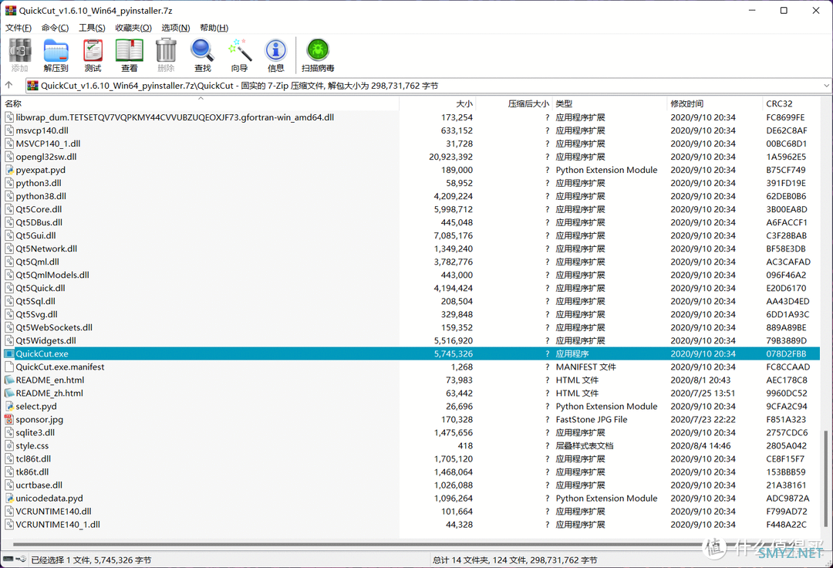Click the Add (添加) toolbar icon
This screenshot has height=568, width=833.
click(x=19, y=51)
